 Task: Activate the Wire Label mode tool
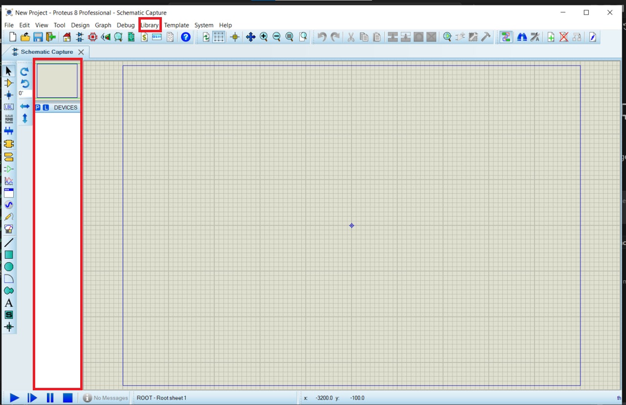(x=9, y=107)
